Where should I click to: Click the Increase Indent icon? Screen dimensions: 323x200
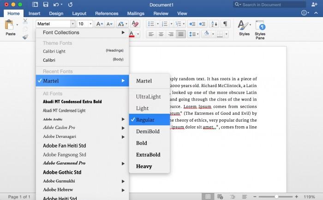tap(202, 24)
